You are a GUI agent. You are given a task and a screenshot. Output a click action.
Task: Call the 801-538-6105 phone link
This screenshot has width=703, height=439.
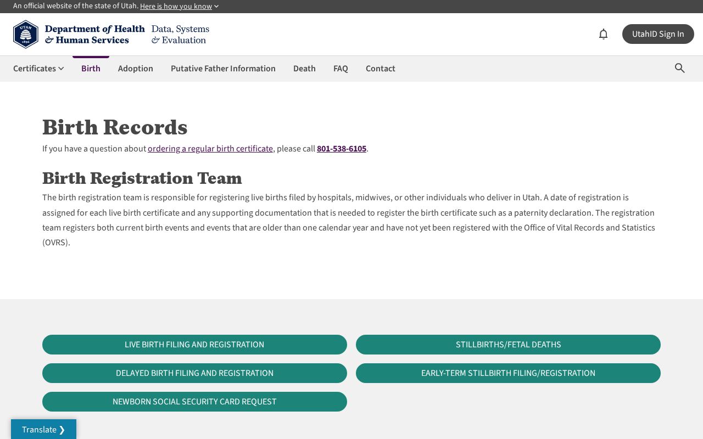coord(342,149)
